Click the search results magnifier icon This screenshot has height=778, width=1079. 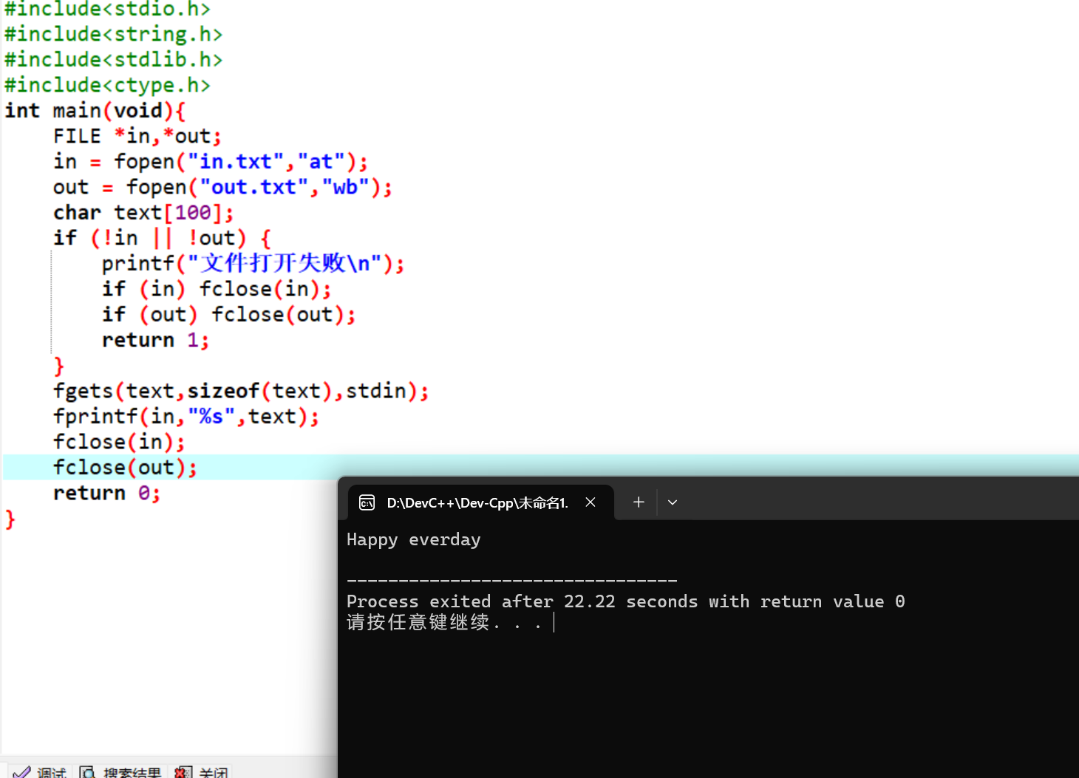tap(87, 772)
